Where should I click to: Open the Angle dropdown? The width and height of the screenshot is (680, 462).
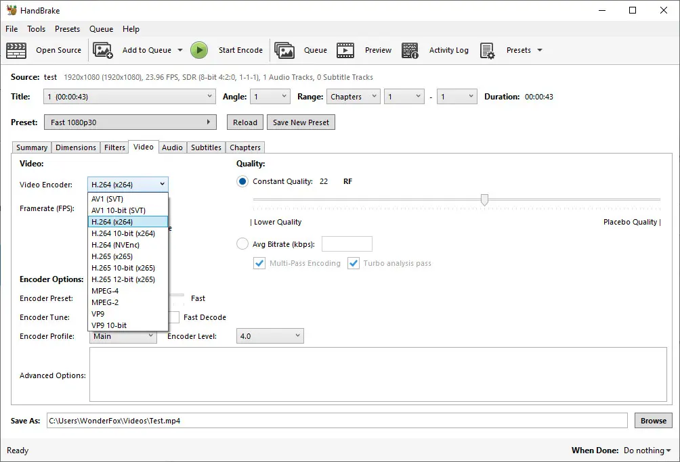point(270,97)
